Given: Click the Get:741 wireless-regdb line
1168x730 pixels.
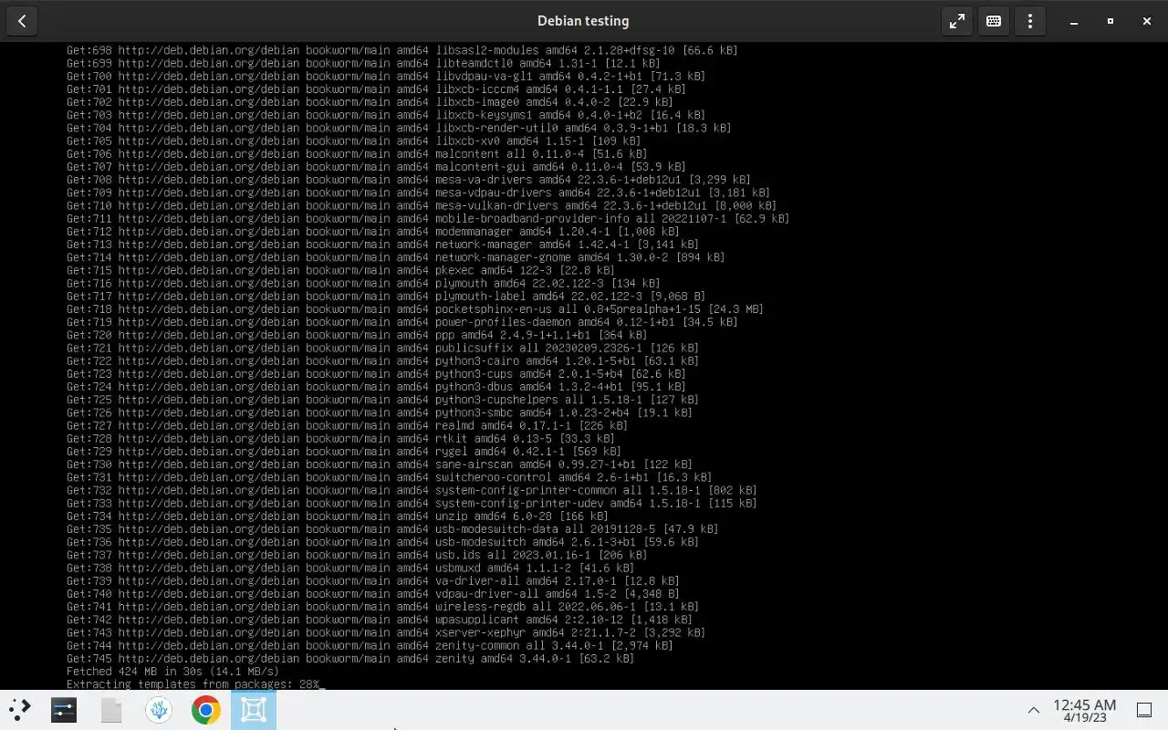Looking at the screenshot, I should pyautogui.click(x=382, y=607).
